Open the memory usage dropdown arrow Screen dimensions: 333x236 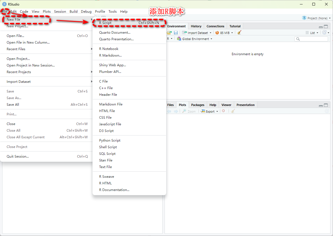click(x=232, y=33)
